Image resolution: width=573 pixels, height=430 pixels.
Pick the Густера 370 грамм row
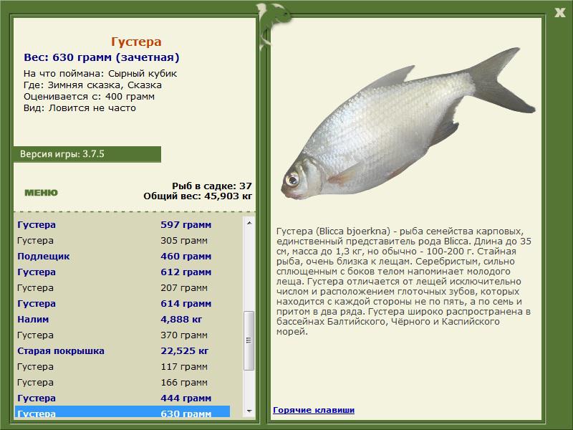(x=122, y=335)
